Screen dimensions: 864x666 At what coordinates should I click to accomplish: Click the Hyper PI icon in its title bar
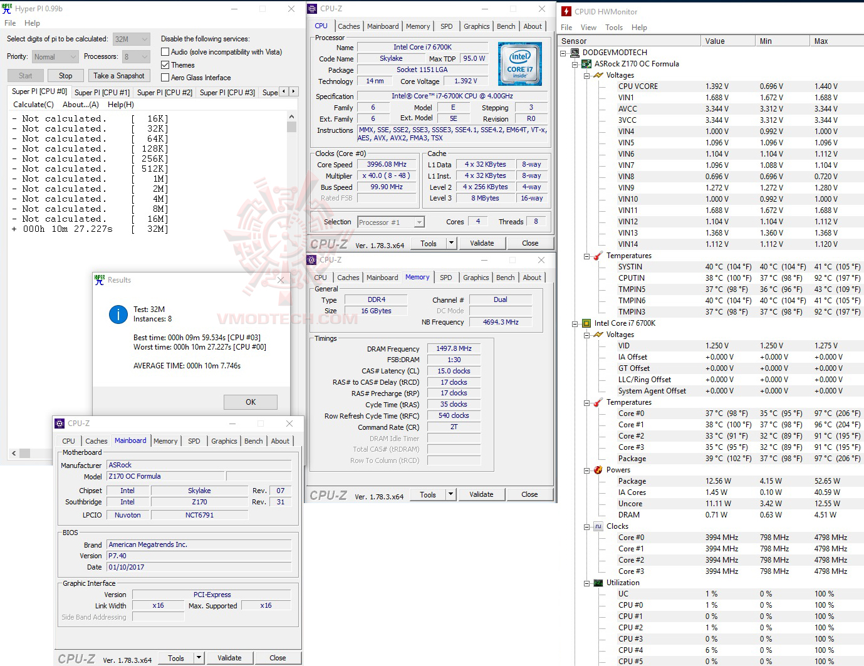7,8
